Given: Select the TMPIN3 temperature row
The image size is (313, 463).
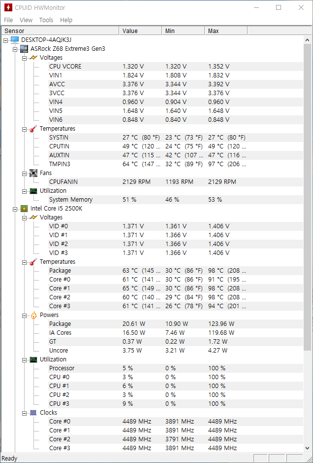Looking at the screenshot, I should coord(176,164).
